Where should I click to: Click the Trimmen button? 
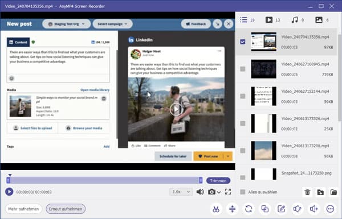[x=218, y=180]
